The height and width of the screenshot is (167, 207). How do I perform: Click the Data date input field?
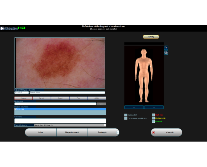[x=21, y=93]
